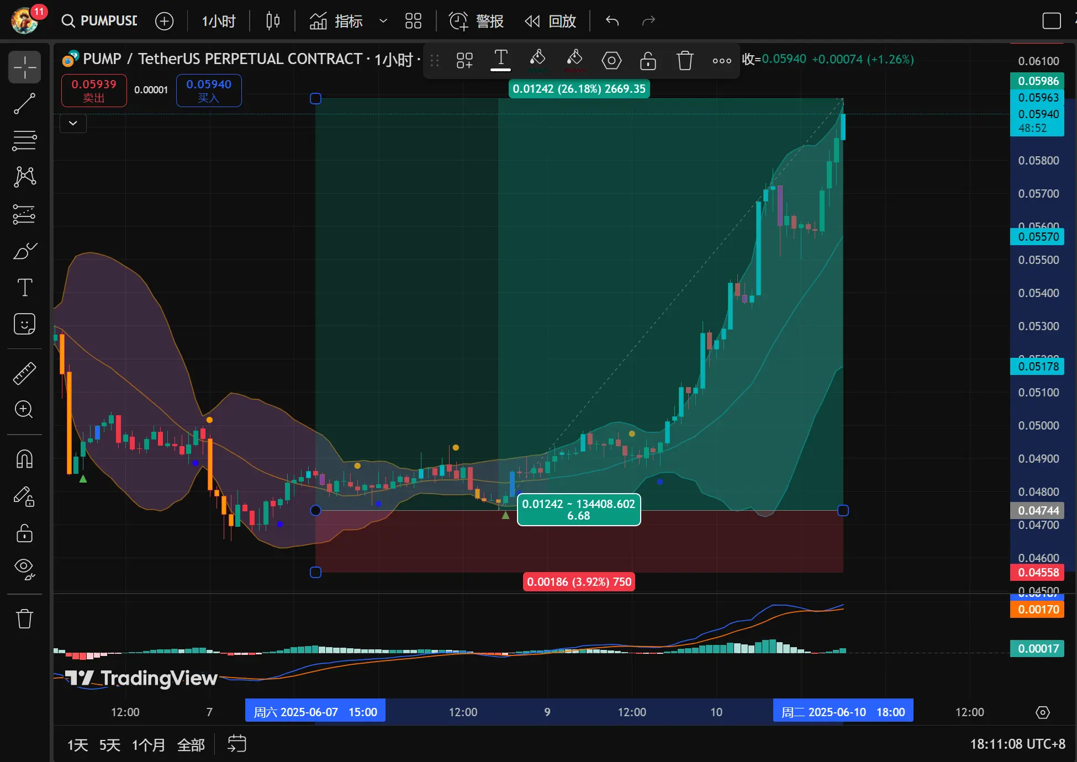The height and width of the screenshot is (762, 1077).
Task: Lock the selected drawing
Action: (x=648, y=60)
